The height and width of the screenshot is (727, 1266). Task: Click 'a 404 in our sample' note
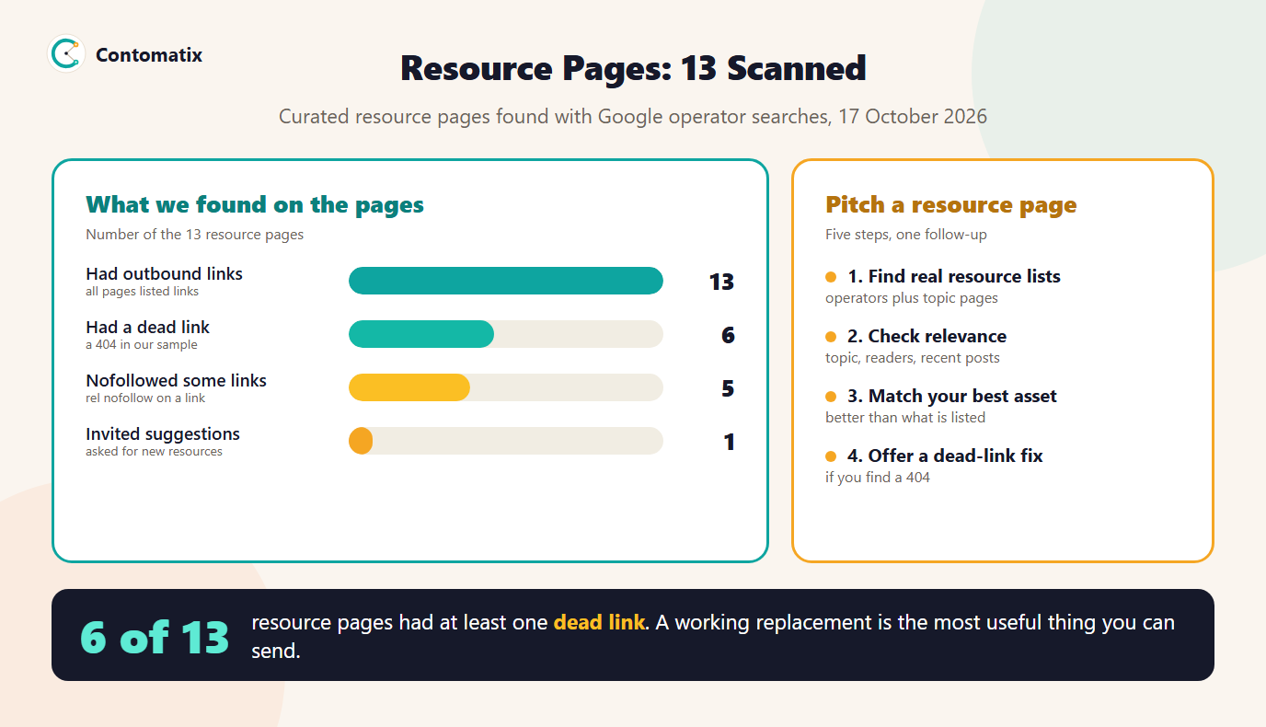[142, 345]
